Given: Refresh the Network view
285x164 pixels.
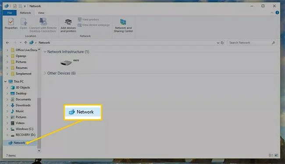Looking at the screenshot, I should coord(222,43).
